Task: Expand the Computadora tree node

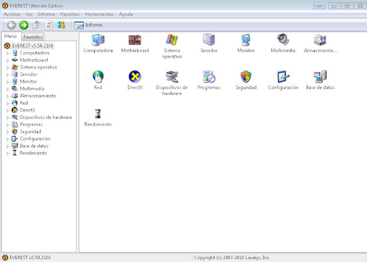Action: coord(7,53)
